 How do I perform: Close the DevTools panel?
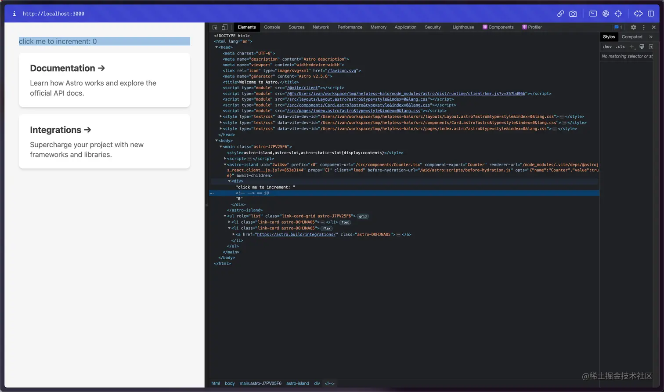(653, 27)
